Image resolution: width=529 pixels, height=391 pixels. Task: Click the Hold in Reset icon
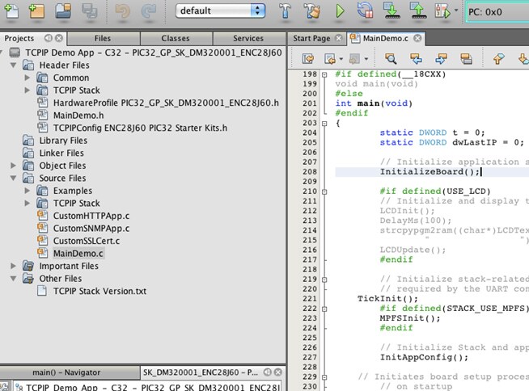(443, 11)
